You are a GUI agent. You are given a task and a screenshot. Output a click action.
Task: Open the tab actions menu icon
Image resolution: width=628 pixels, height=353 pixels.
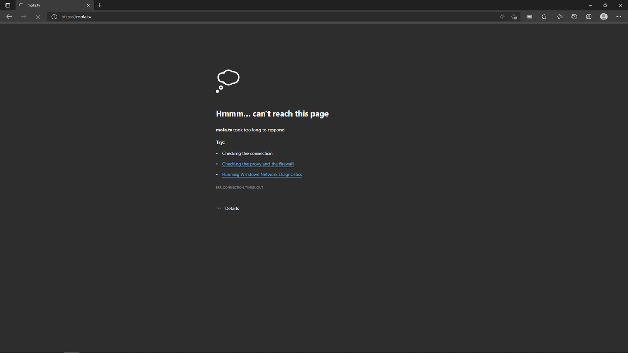[7, 5]
